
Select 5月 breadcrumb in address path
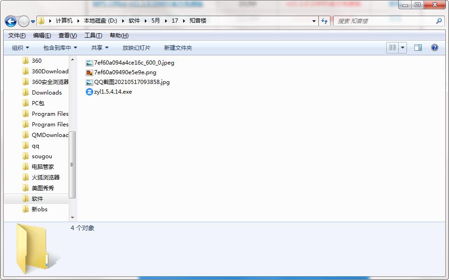coord(156,21)
